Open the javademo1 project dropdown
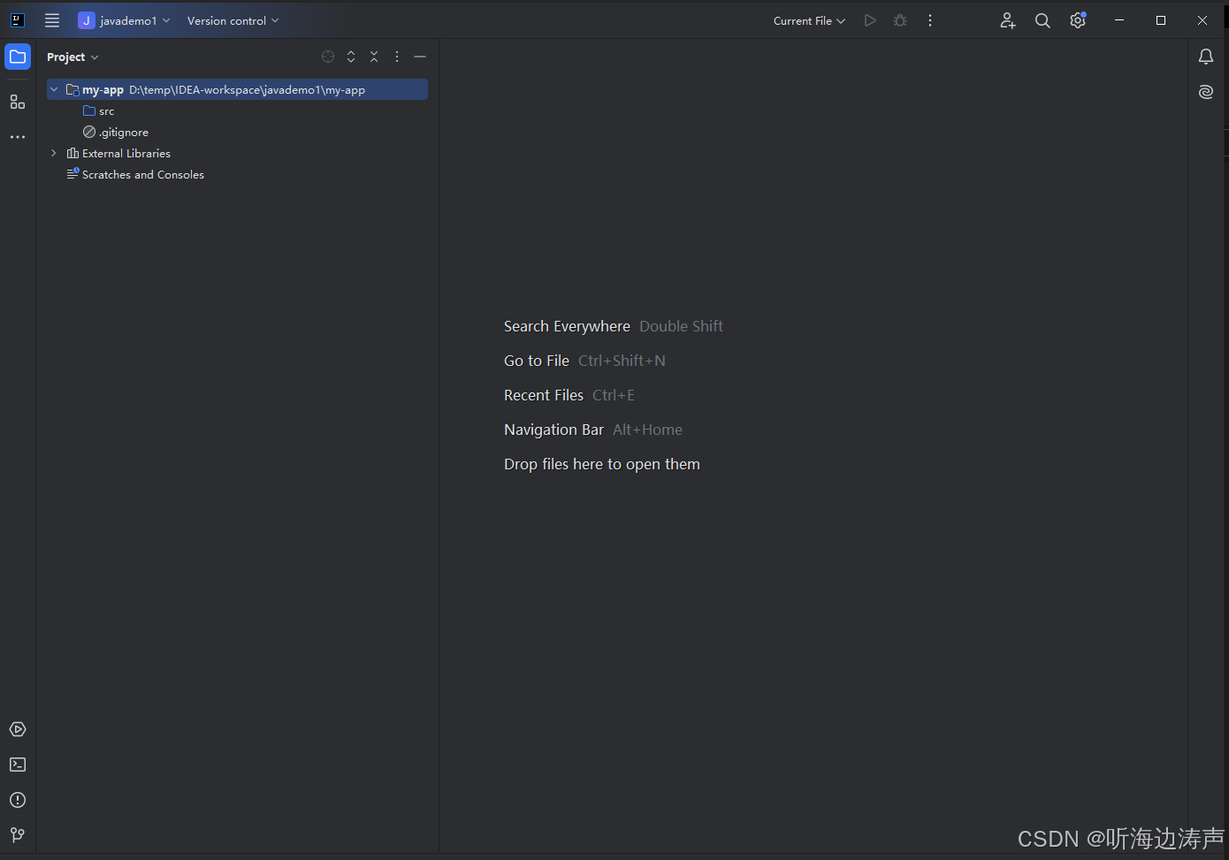Screen dimensions: 1229x860 124,20
